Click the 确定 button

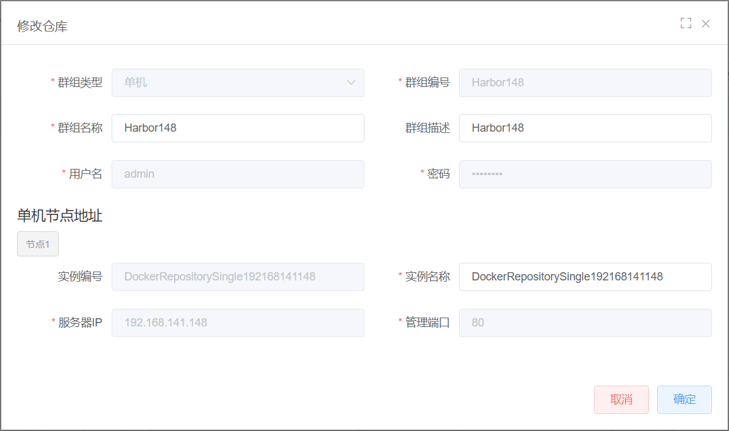point(684,399)
